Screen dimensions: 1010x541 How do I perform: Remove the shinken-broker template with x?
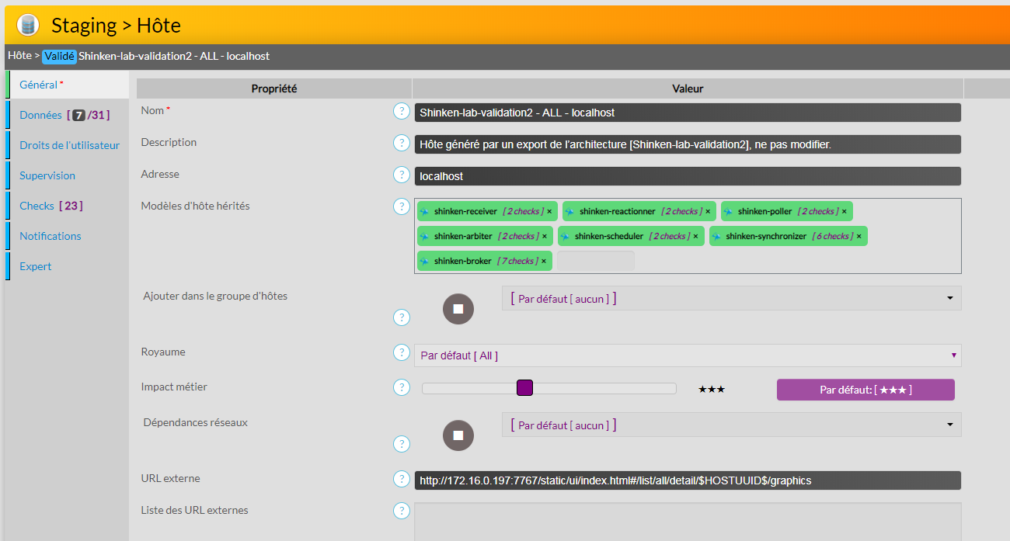point(543,261)
